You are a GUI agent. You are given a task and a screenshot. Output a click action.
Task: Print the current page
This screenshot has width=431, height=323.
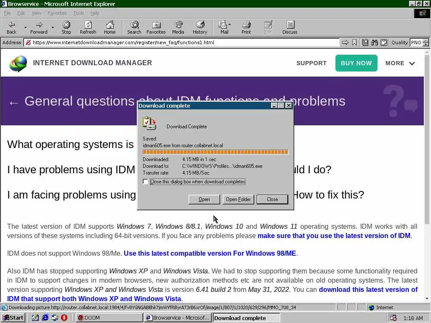[x=246, y=27]
